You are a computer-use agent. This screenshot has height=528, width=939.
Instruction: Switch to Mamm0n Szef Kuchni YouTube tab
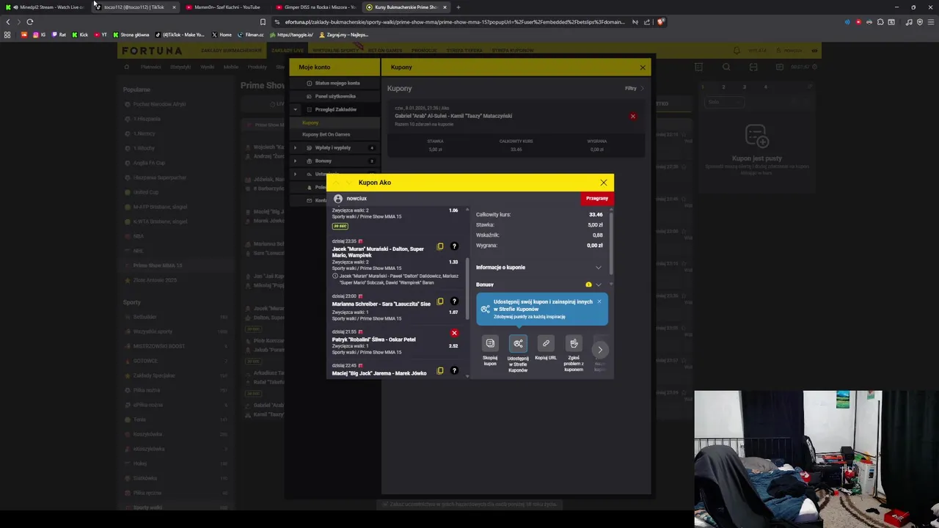[227, 7]
